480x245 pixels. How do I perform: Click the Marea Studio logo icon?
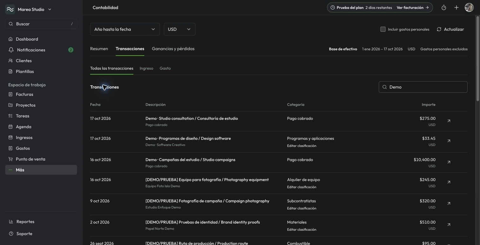point(10,10)
